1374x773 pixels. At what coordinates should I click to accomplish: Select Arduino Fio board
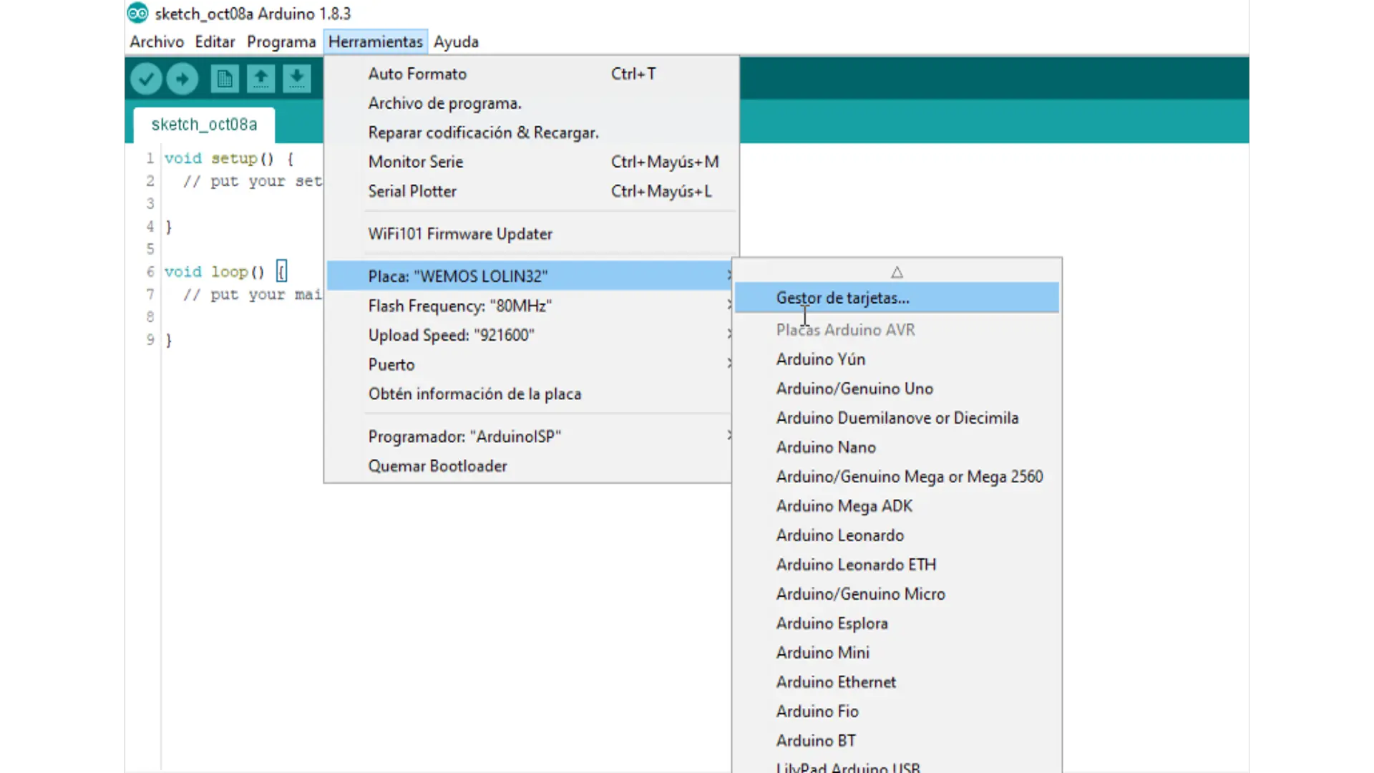tap(897, 711)
